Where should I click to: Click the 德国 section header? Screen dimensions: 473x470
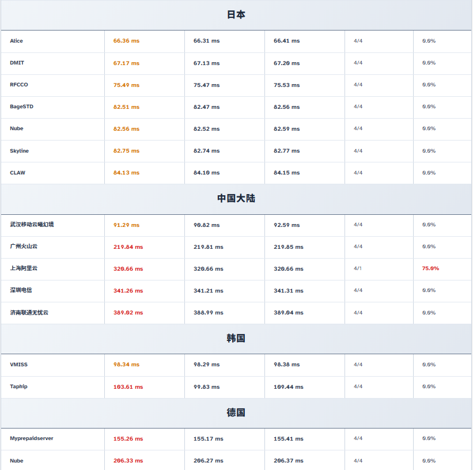click(x=236, y=413)
